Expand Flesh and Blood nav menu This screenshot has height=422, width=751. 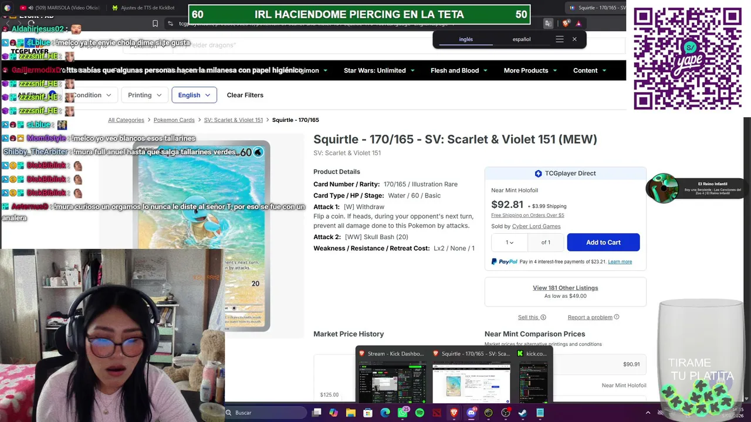point(459,70)
